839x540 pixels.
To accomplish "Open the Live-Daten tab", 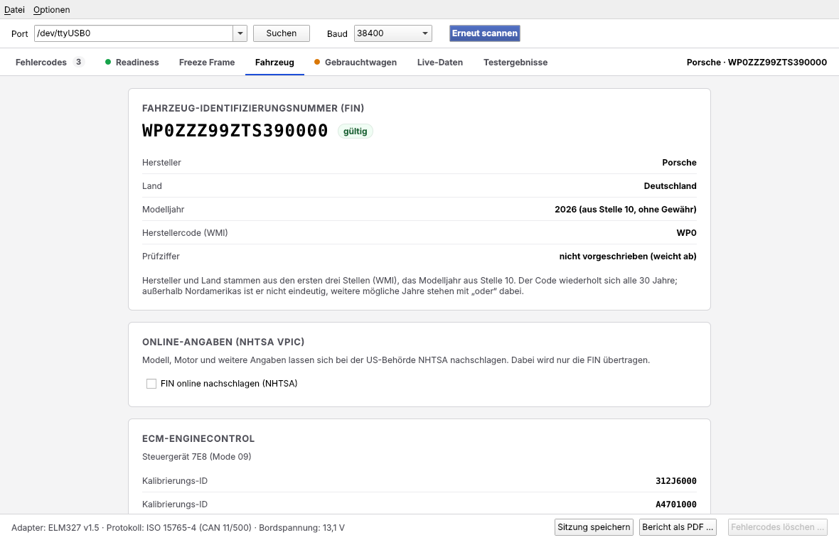I will 440,62.
